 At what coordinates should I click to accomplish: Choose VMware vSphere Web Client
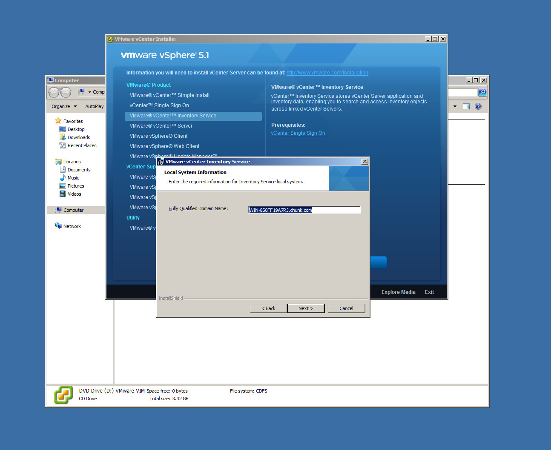tap(164, 146)
